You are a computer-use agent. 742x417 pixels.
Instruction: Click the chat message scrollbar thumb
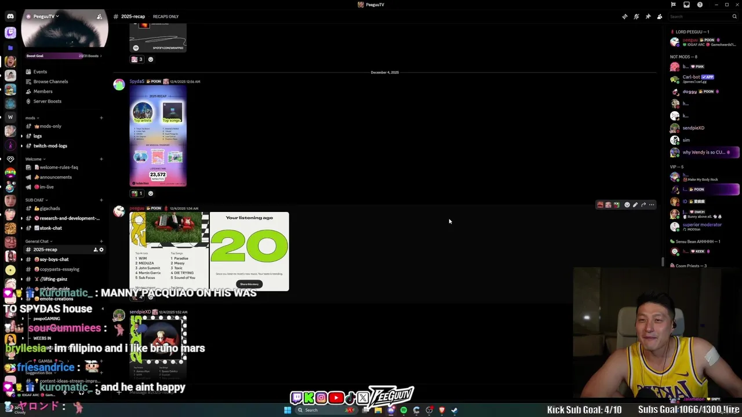coord(663,262)
